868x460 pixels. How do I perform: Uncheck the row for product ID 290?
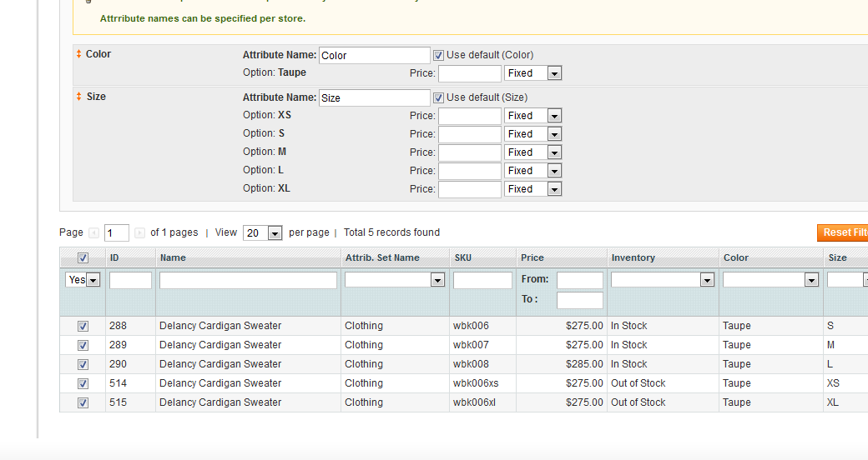click(x=83, y=364)
